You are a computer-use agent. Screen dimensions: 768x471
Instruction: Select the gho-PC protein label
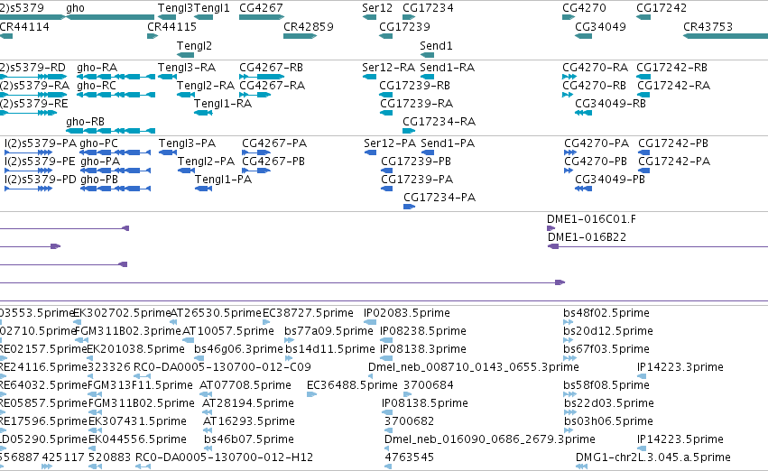click(x=98, y=143)
